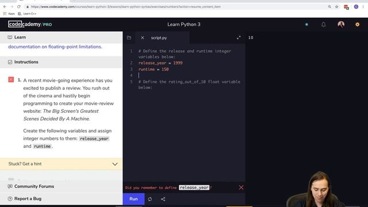Image resolution: width=368 pixels, height=207 pixels.
Task: Open the user profile avatar
Action: pos(341,24)
